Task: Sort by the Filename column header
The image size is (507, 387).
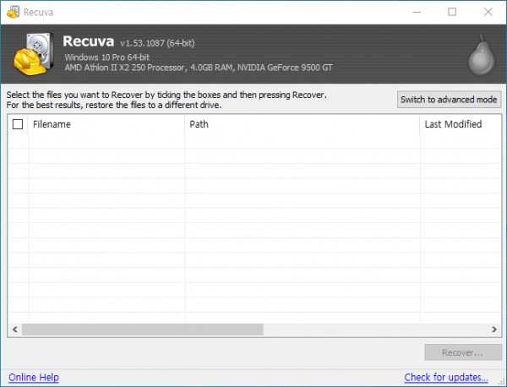Action: [x=106, y=124]
